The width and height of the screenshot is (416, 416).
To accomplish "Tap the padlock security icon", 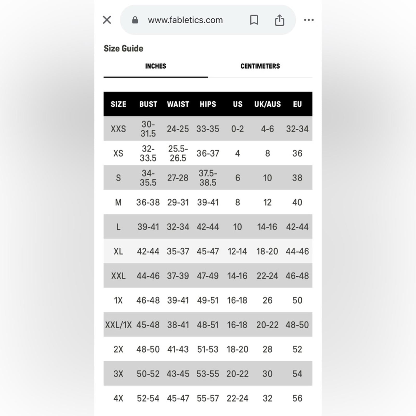I will (x=135, y=20).
